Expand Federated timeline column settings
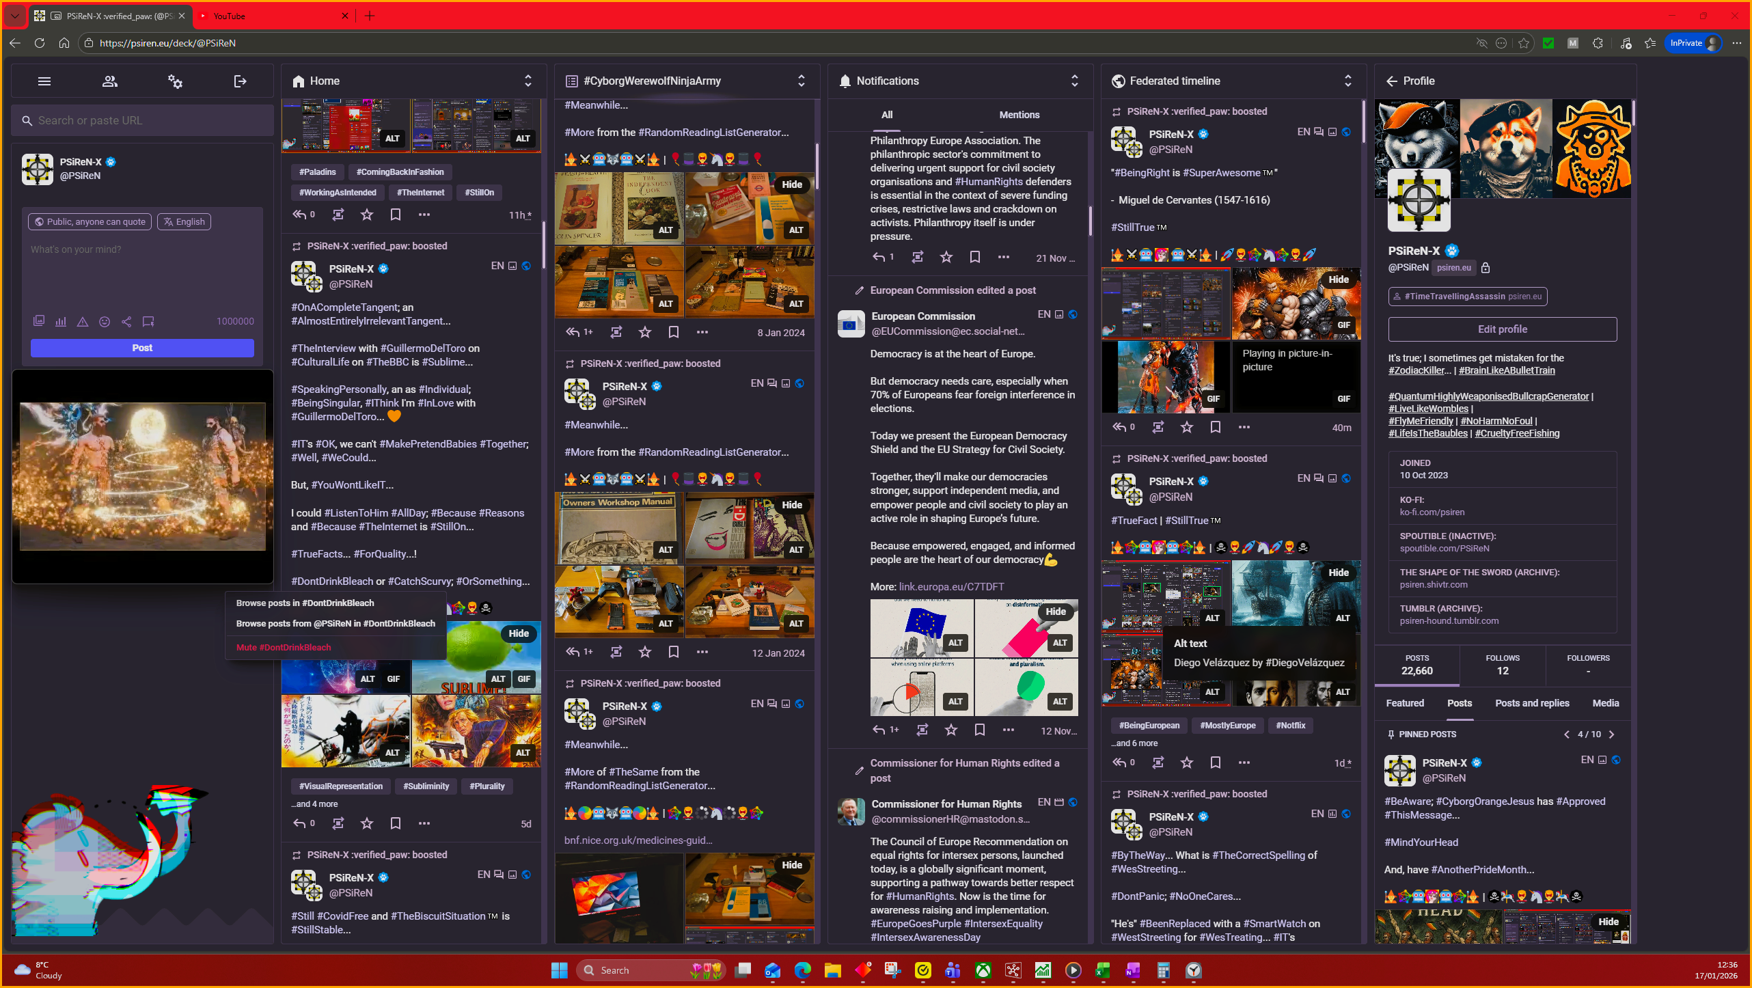The height and width of the screenshot is (988, 1752). [x=1347, y=81]
